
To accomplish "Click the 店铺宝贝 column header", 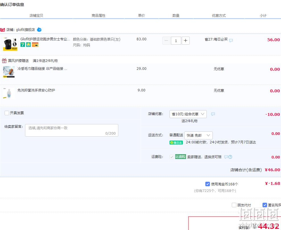I will [x=36, y=16].
